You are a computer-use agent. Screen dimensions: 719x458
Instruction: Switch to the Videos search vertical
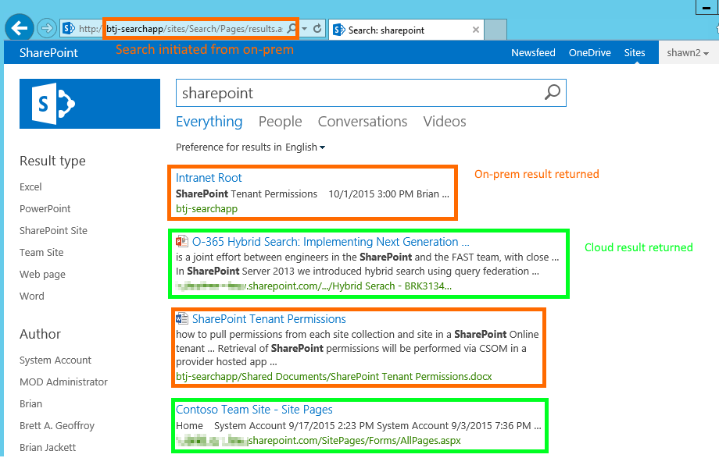click(x=445, y=122)
